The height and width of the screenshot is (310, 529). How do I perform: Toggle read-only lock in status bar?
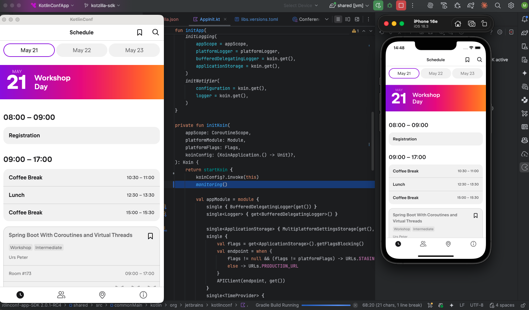pos(523,305)
